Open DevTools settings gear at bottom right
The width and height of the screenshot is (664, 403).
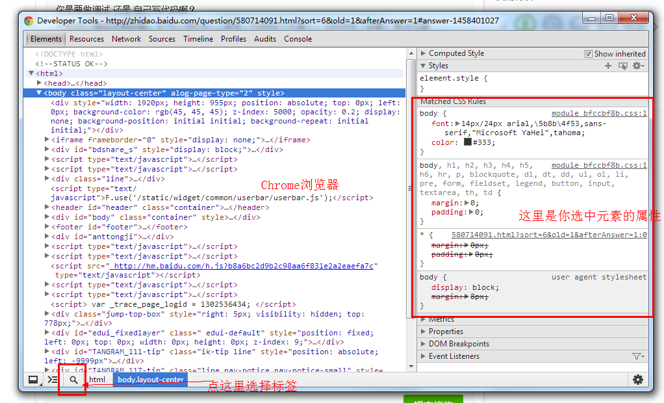click(638, 379)
